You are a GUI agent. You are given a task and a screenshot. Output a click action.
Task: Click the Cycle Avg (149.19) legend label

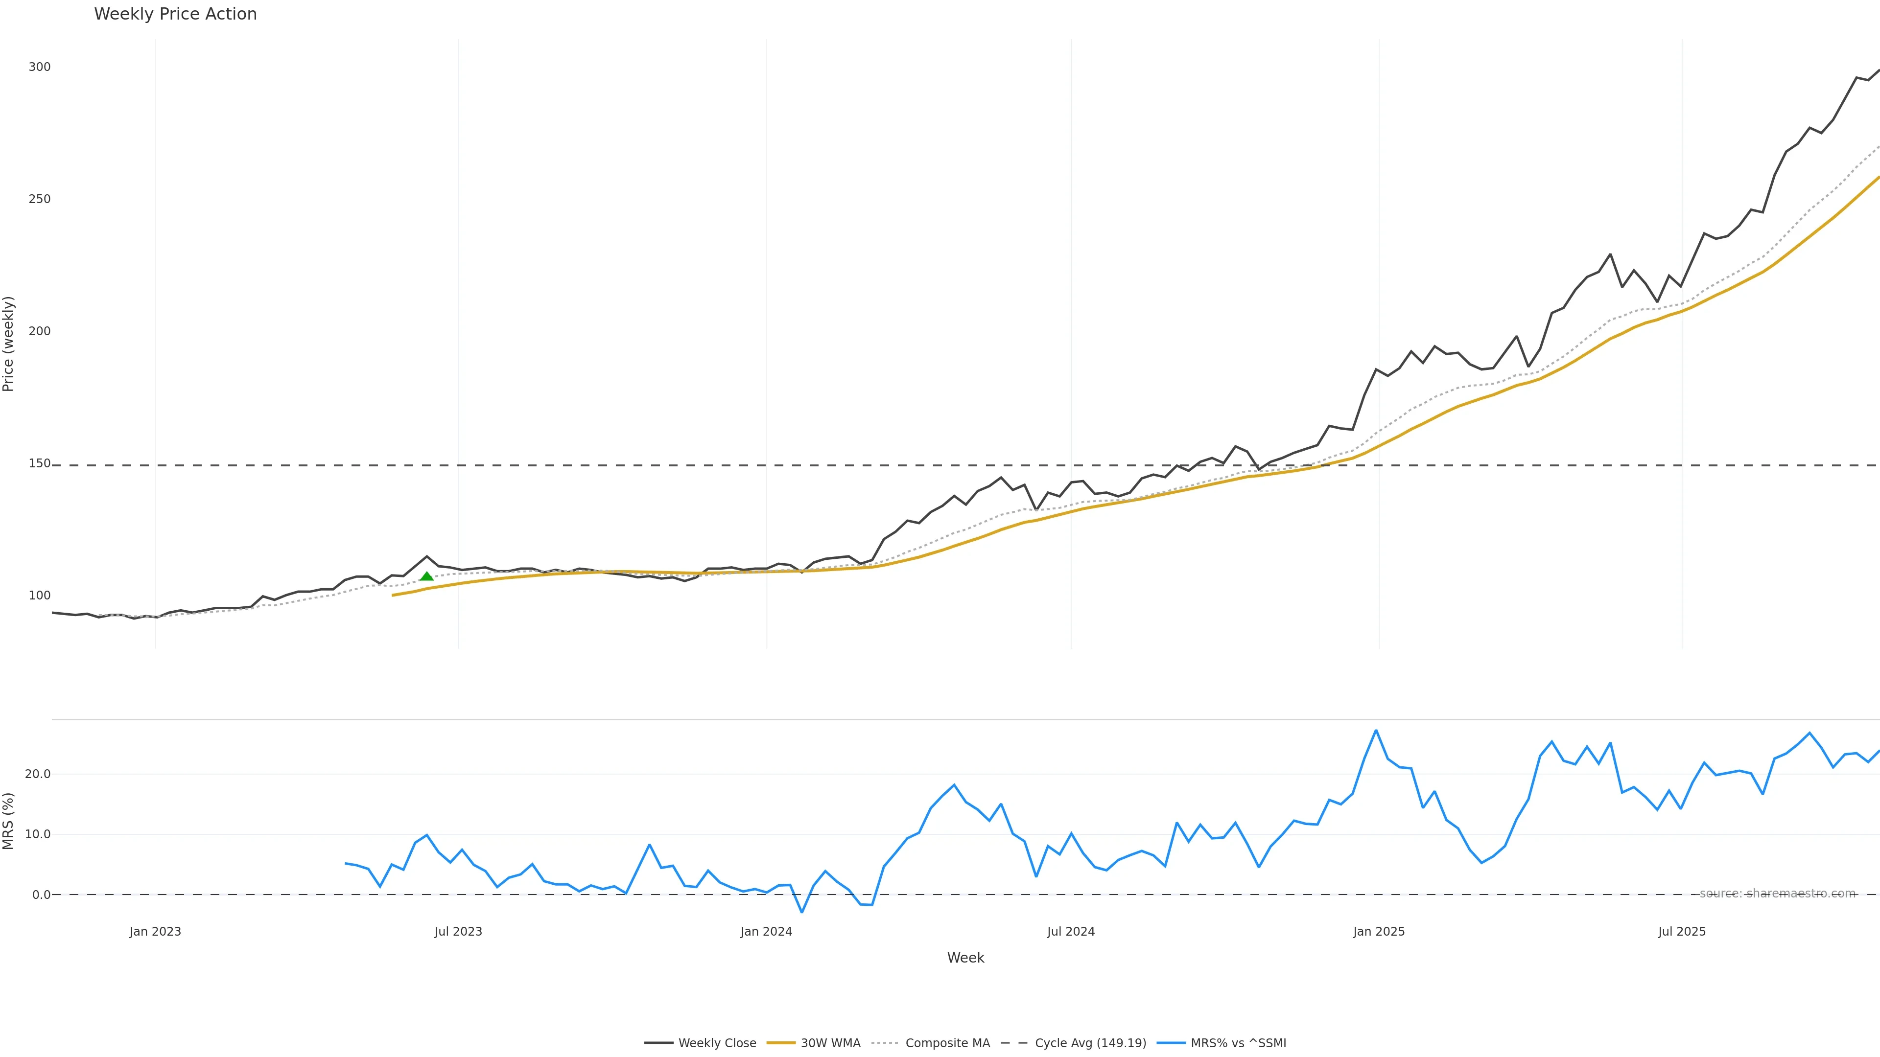1090,1043
